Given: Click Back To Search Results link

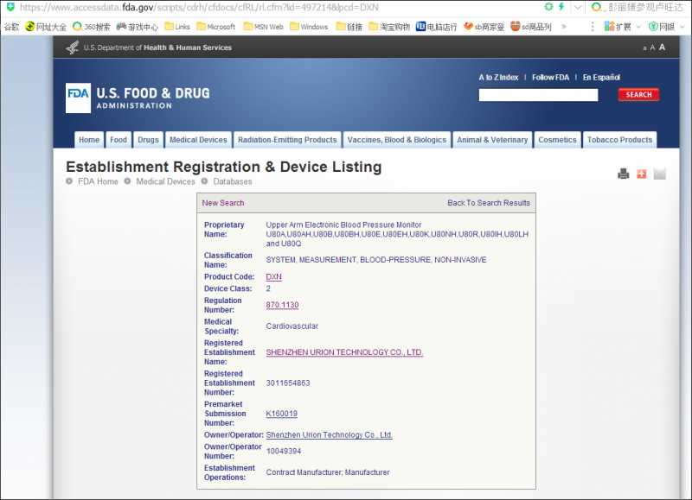Looking at the screenshot, I should coord(489,203).
